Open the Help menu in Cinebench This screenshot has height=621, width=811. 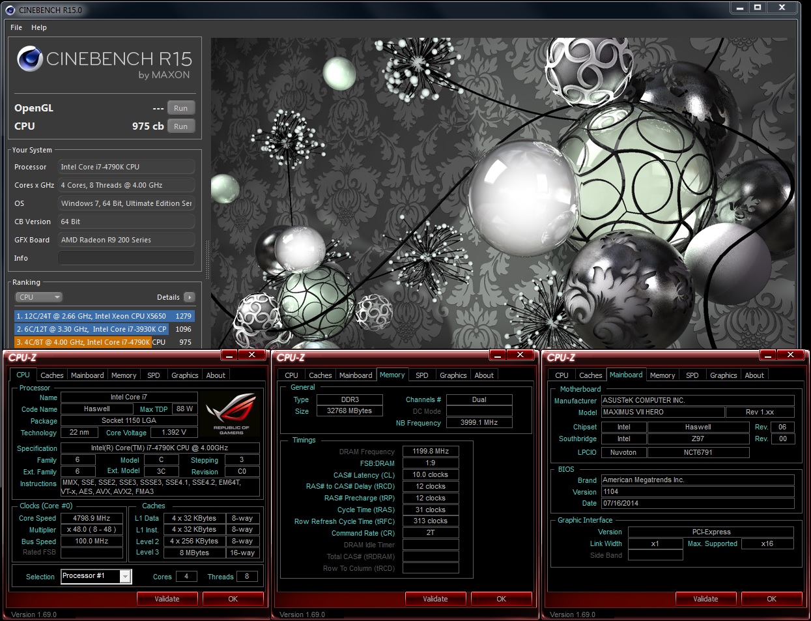coord(39,27)
